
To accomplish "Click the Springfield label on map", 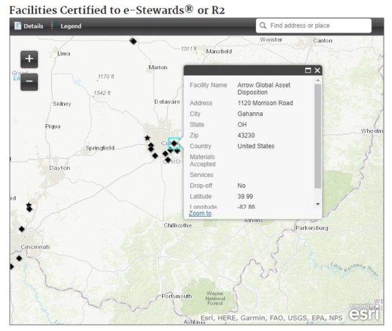I will pyautogui.click(x=100, y=148).
